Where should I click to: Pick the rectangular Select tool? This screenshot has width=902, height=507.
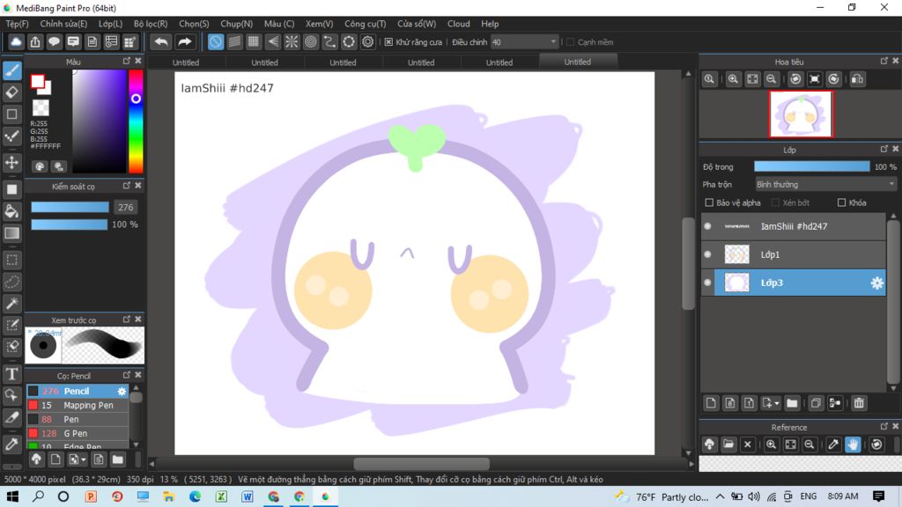click(x=12, y=260)
